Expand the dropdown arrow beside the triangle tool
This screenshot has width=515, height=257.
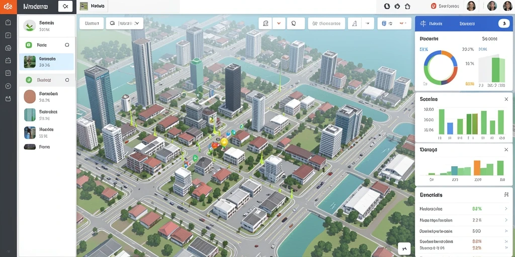[x=368, y=24]
